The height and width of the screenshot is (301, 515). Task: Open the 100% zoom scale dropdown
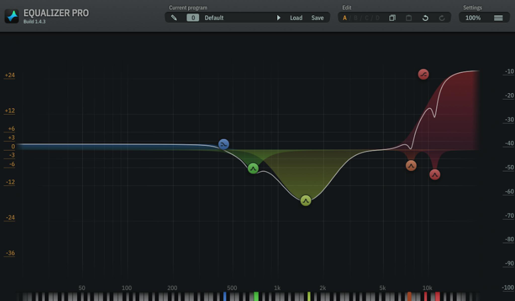(473, 18)
